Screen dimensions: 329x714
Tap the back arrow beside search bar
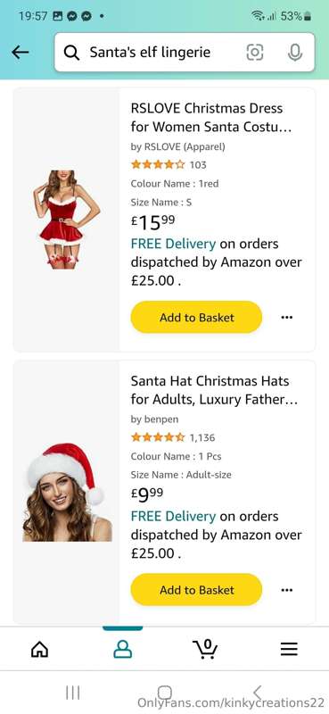pos(20,53)
